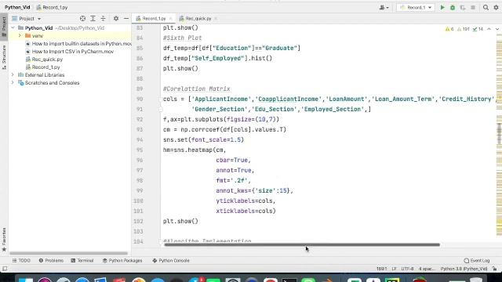Click the yellow warnings count indicator

coord(449,29)
